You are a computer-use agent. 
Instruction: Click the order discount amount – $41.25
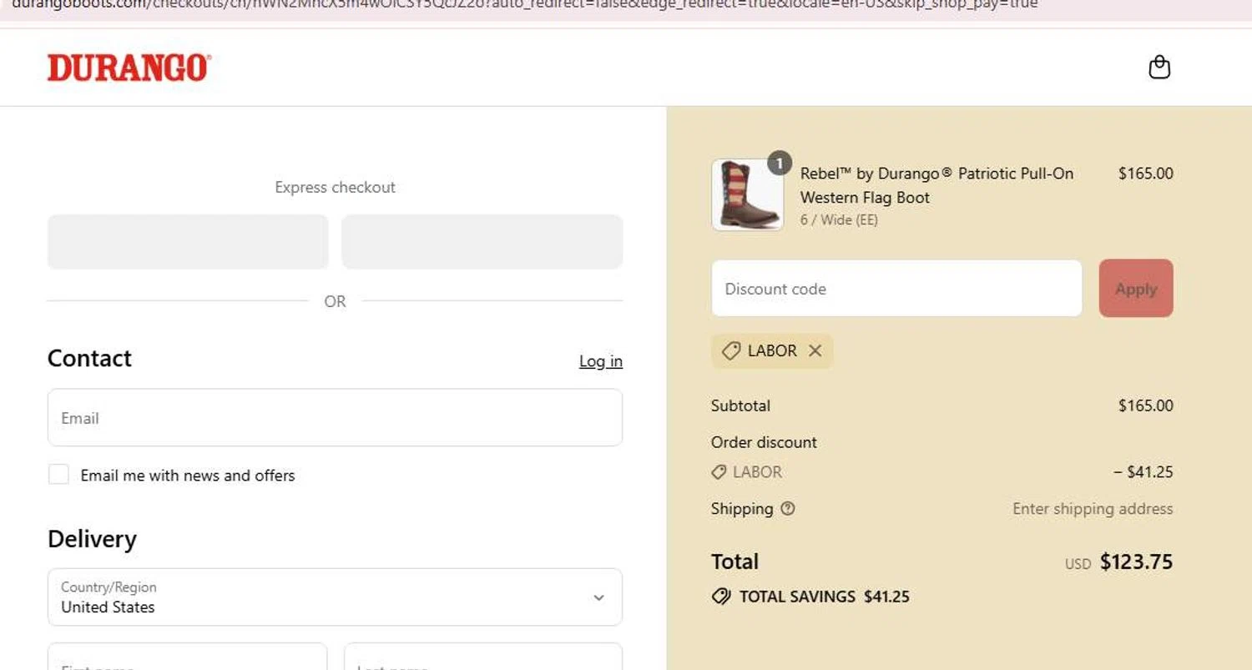coord(1143,471)
